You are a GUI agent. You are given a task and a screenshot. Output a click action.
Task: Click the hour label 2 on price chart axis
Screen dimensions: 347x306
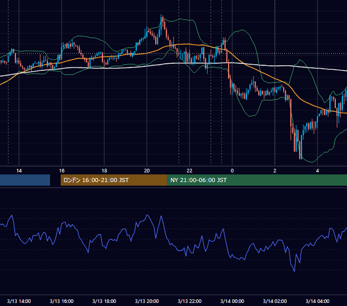coord(275,171)
